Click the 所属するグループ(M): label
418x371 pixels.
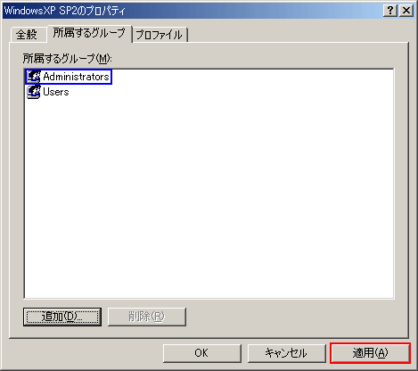click(68, 59)
